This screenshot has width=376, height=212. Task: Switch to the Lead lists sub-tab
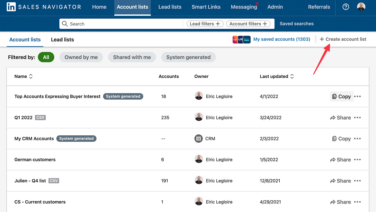click(x=62, y=39)
